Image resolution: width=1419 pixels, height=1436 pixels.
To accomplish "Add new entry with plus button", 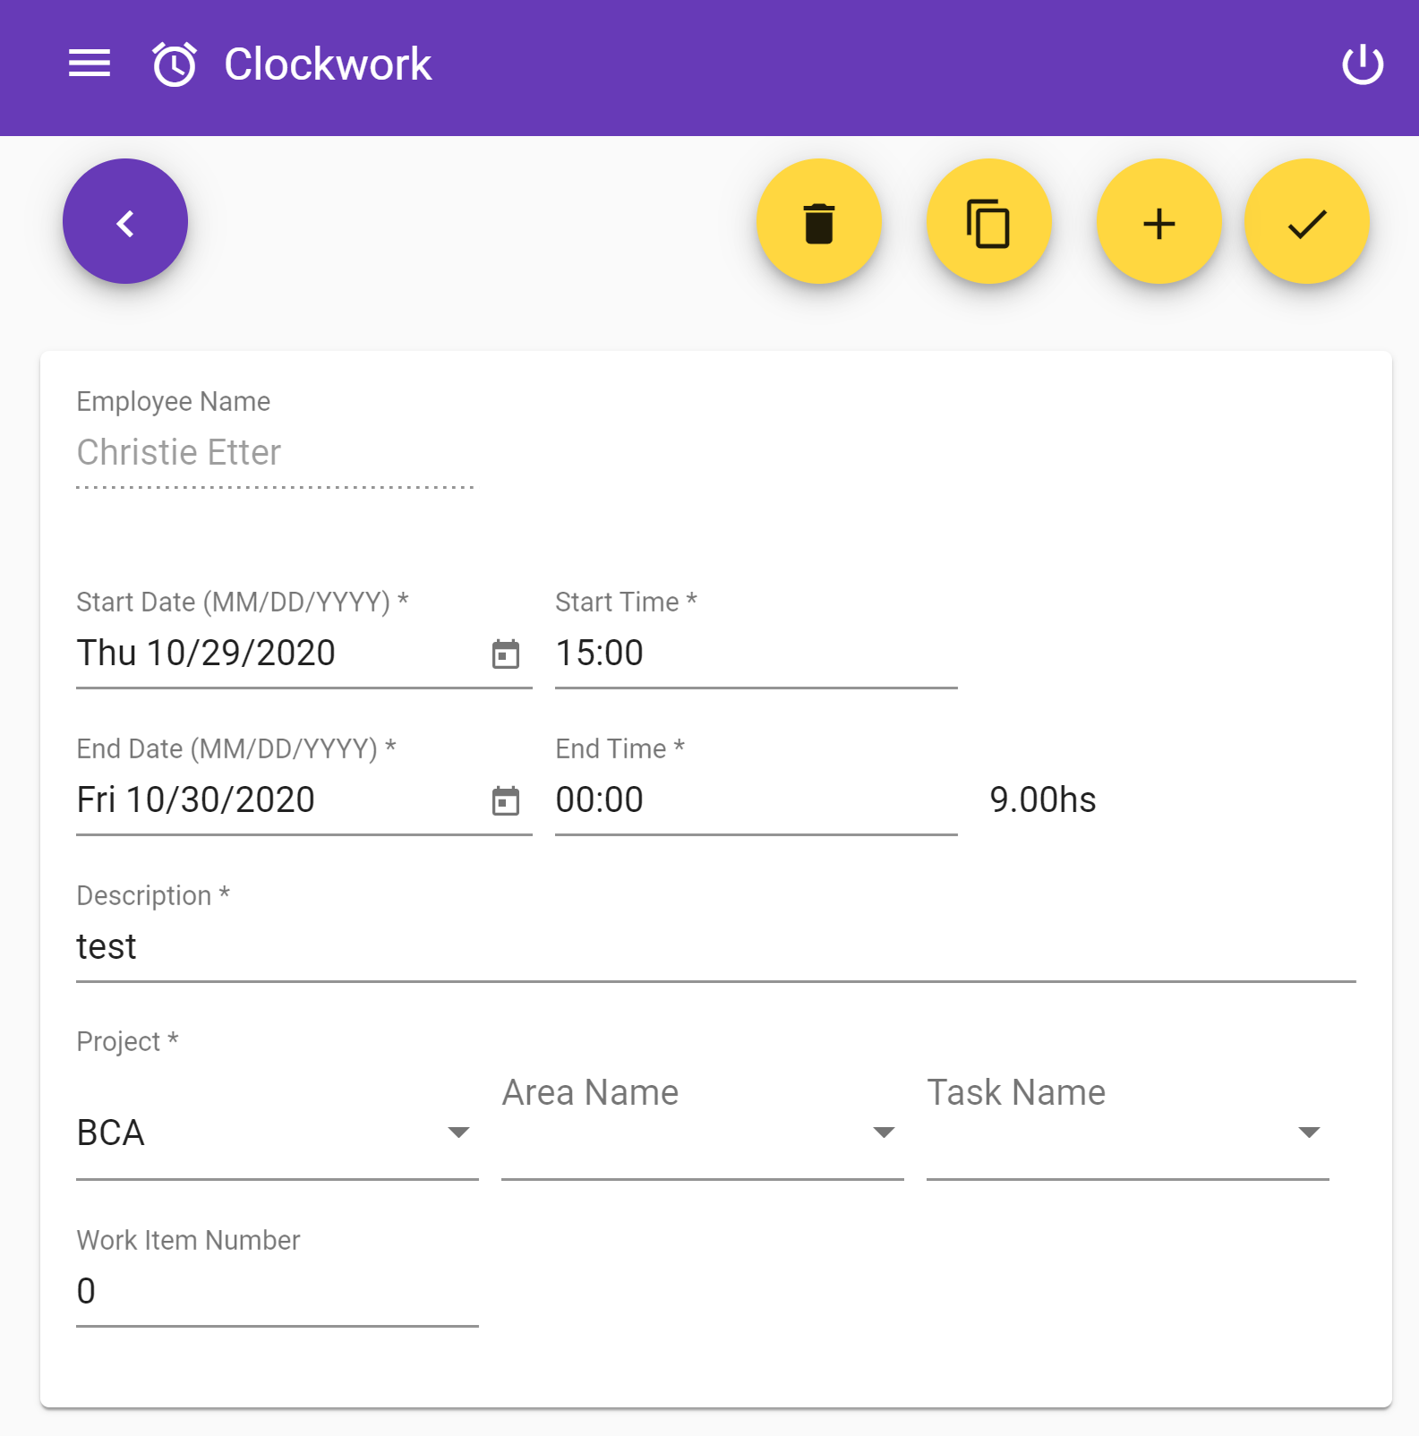I will [x=1159, y=222].
